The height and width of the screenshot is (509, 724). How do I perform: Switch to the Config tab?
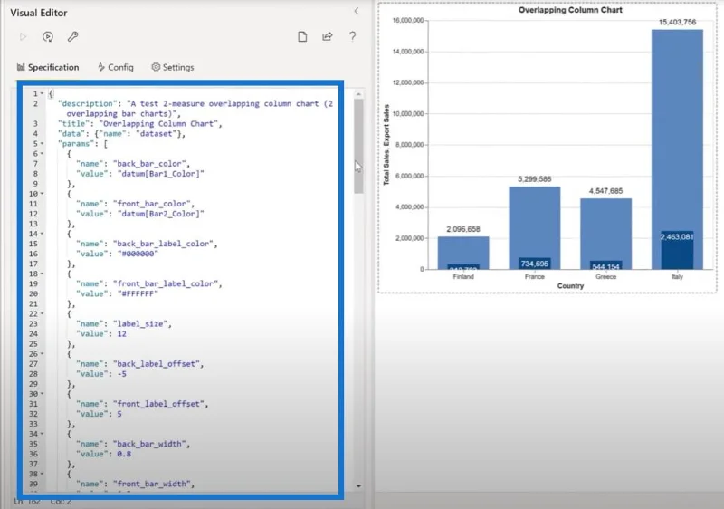116,67
